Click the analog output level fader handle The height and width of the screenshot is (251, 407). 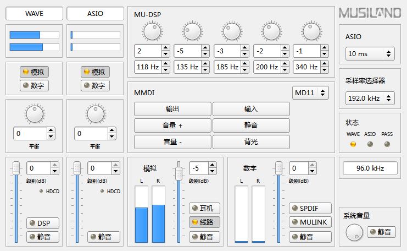click(x=179, y=173)
